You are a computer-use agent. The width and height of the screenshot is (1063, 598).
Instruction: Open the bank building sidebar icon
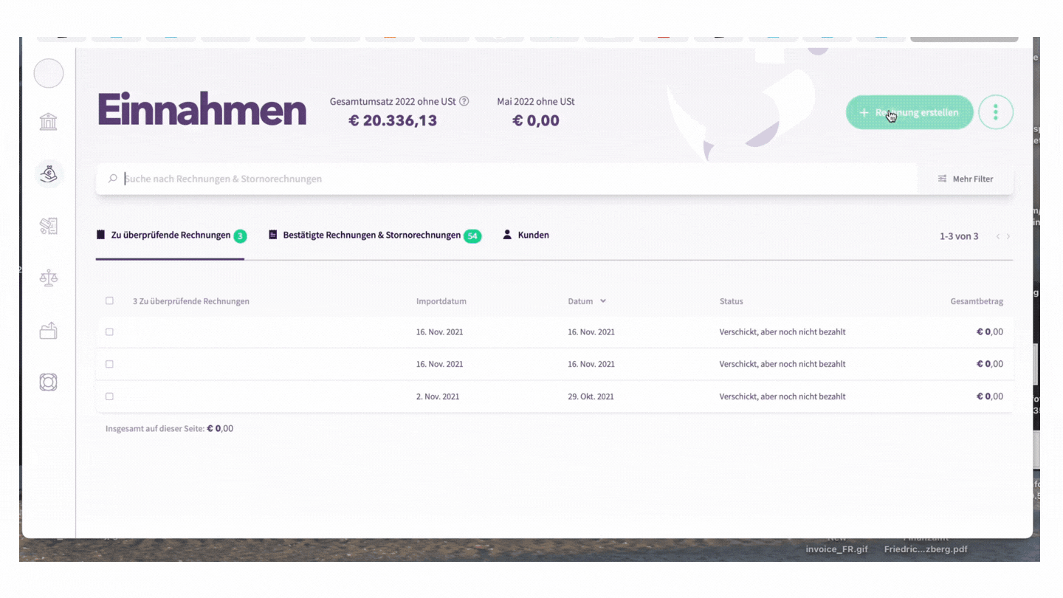[49, 122]
